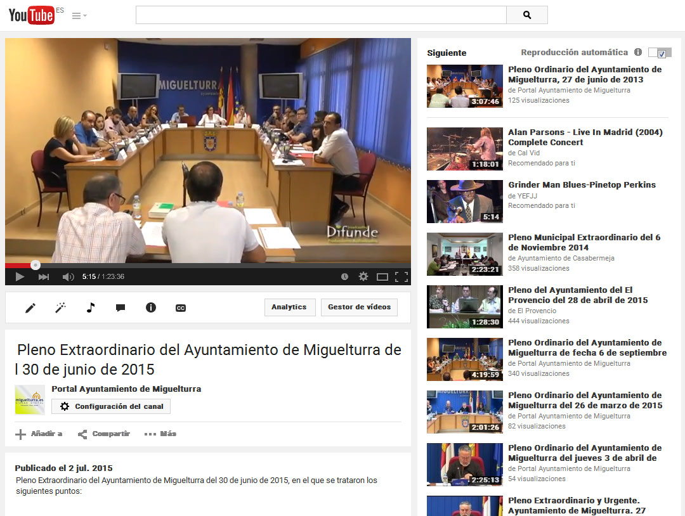The image size is (685, 516).
Task: Click the Siguiente heading
Action: click(447, 53)
